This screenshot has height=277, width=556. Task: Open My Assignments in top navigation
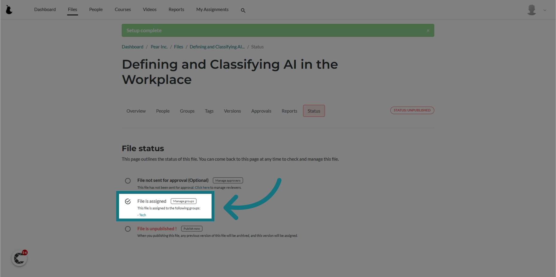212,10
